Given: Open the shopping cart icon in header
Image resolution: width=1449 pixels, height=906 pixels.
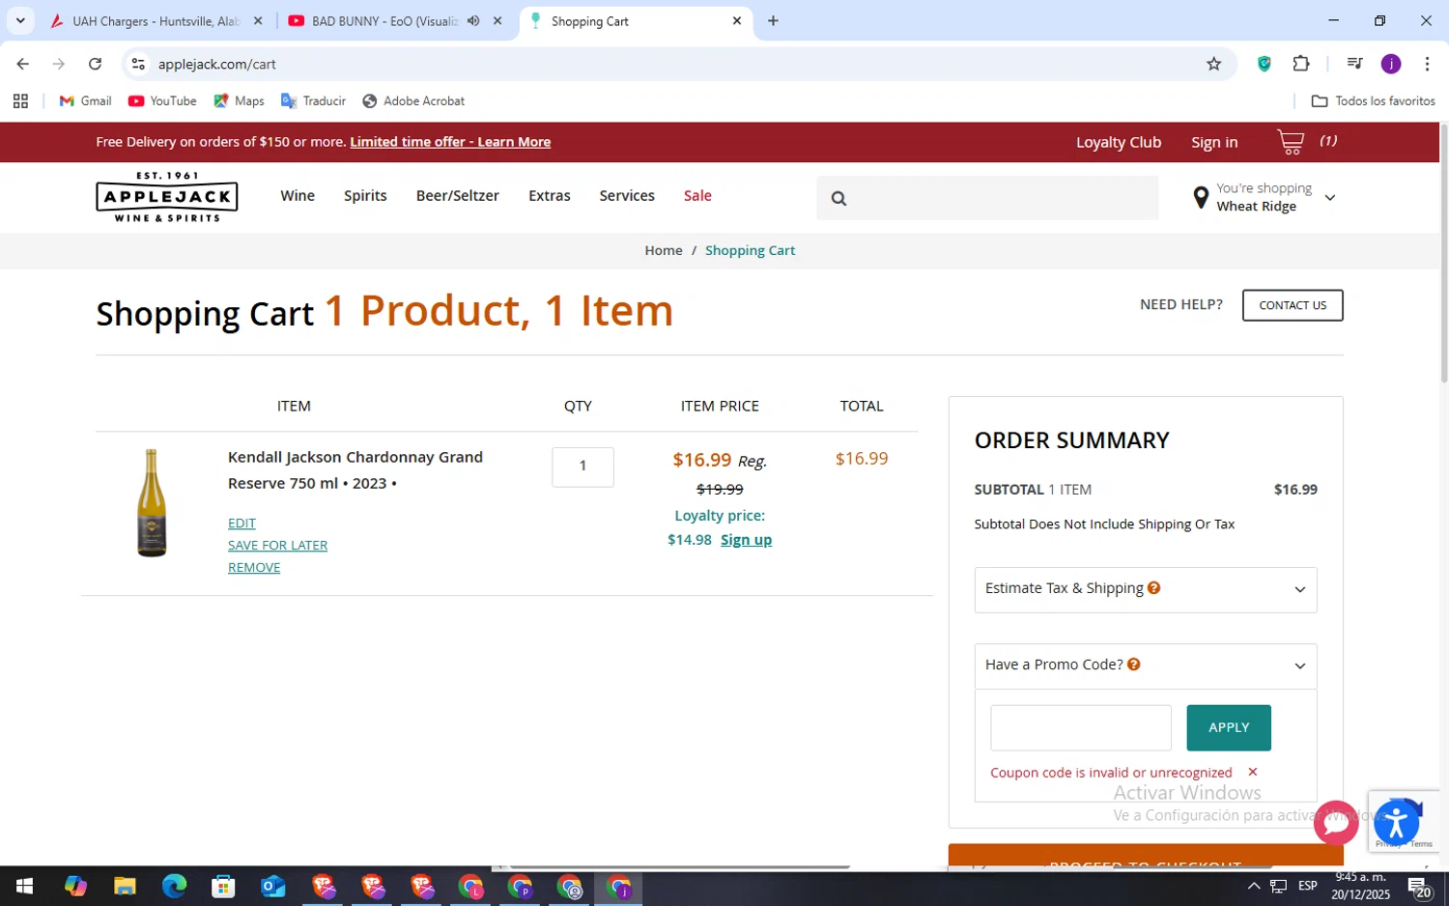Looking at the screenshot, I should pos(1291,142).
